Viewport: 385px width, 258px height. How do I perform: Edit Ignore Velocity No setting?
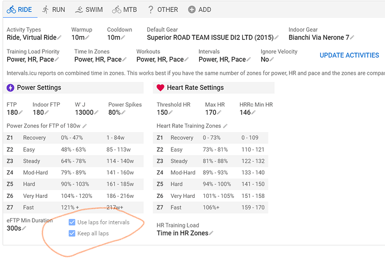272,60
